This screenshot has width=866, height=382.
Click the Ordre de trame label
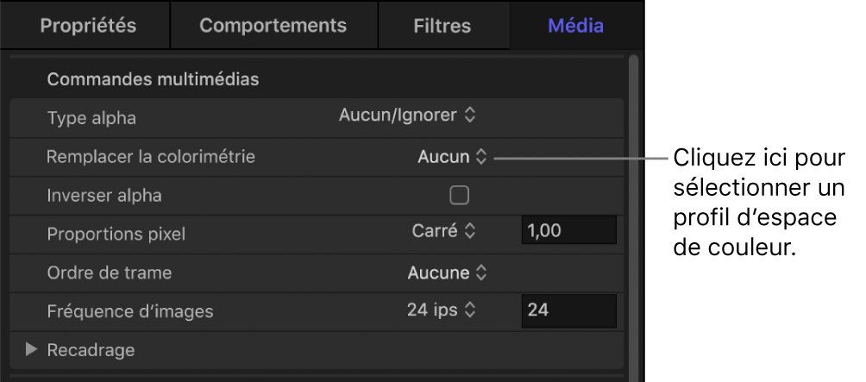click(x=109, y=272)
